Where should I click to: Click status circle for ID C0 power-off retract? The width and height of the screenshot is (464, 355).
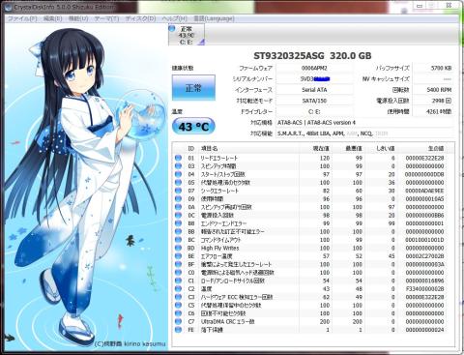(178, 273)
